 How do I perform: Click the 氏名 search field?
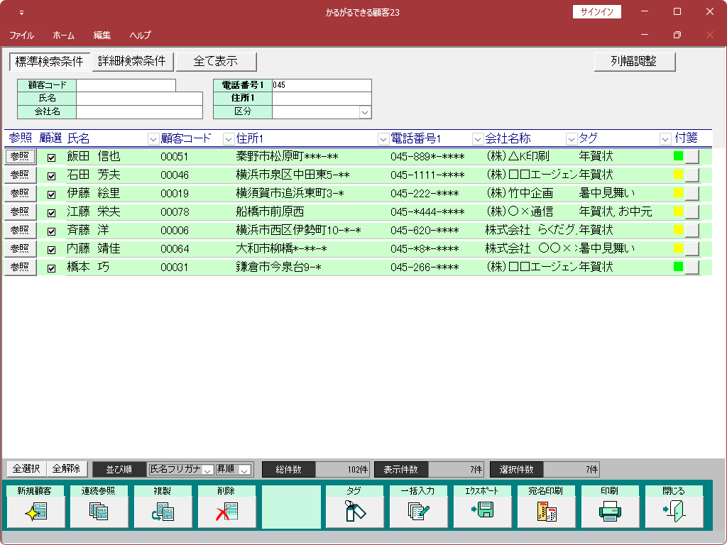point(140,98)
